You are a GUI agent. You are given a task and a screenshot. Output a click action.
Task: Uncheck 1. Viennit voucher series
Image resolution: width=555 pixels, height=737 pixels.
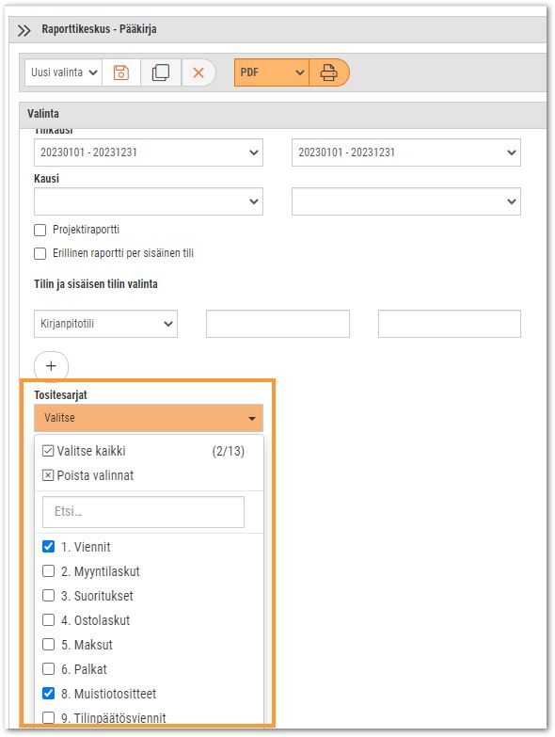48,546
